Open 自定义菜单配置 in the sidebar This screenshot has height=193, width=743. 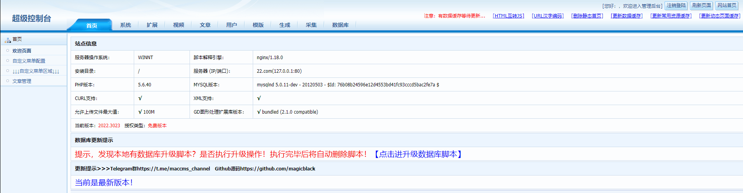click(29, 61)
